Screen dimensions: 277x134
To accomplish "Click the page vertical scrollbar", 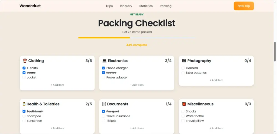I will pyautogui.click(x=275, y=52).
